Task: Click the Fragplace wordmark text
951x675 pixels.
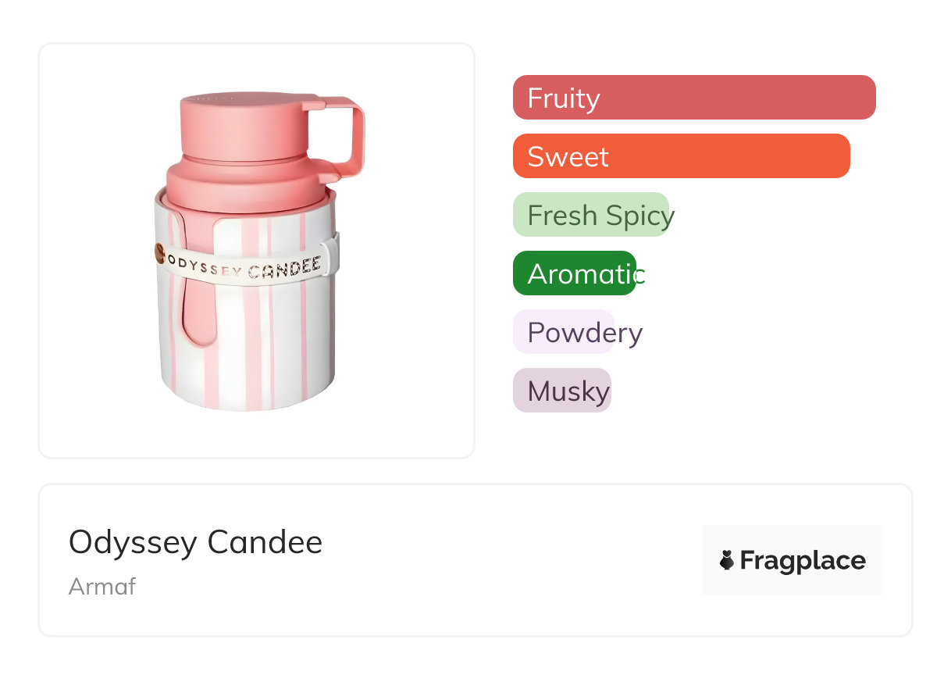Action: point(803,560)
